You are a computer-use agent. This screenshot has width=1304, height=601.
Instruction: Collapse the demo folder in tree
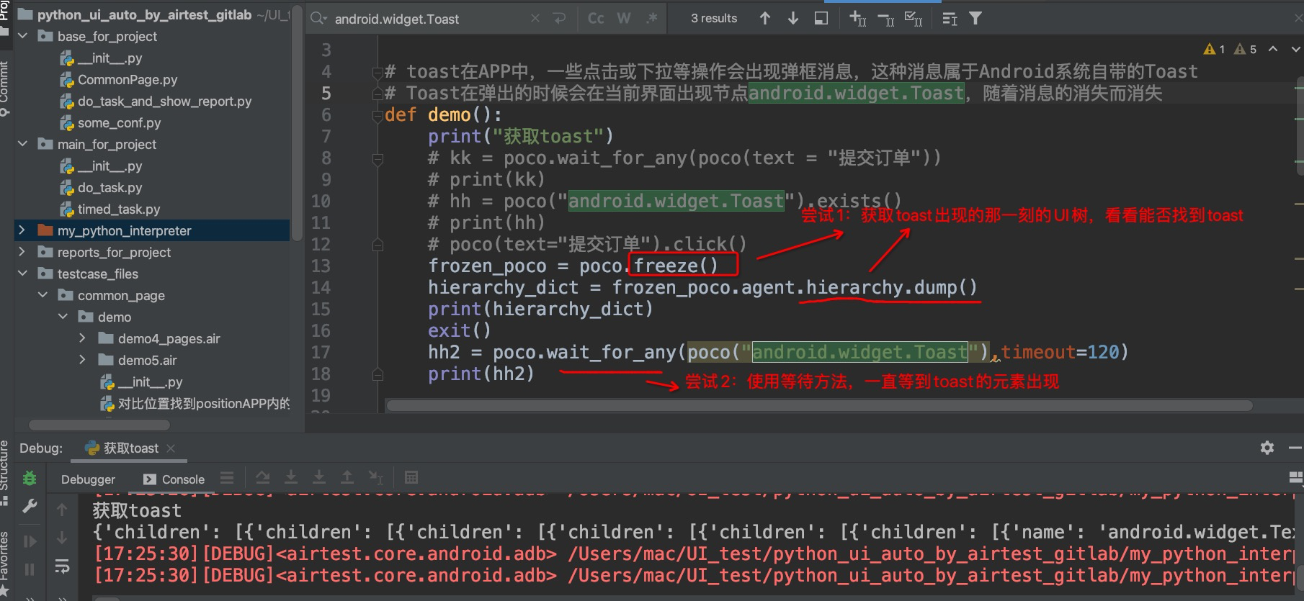pos(63,317)
